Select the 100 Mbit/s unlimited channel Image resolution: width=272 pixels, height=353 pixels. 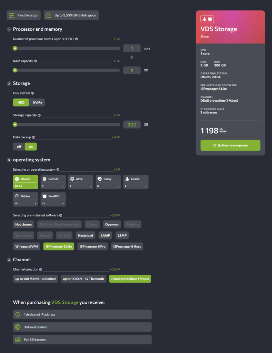36,279
